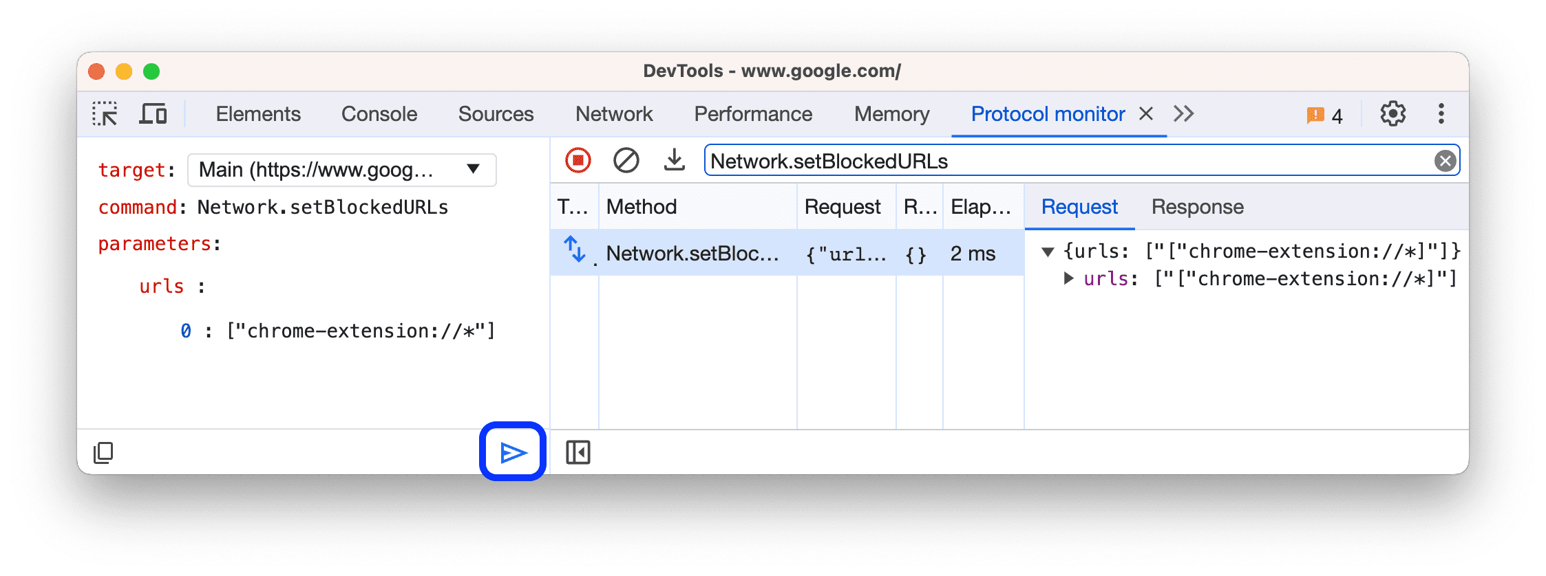Image resolution: width=1546 pixels, height=576 pixels.
Task: Hide the command editor sidebar
Action: pos(578,452)
